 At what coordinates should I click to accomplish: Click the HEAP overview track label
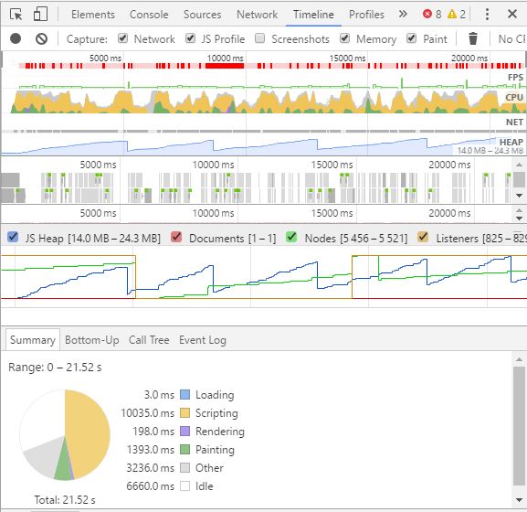pos(511,142)
